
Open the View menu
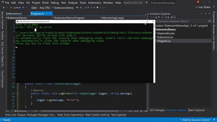click(x=21, y=3)
